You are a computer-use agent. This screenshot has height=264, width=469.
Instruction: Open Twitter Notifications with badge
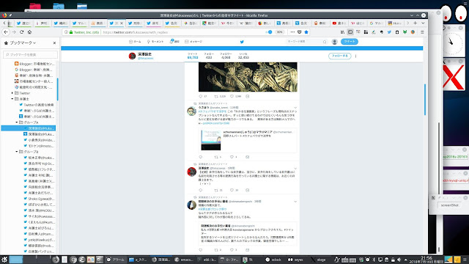point(174,42)
